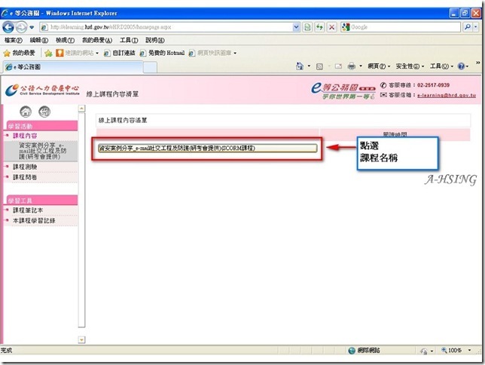The image size is (485, 365).
Task: Open the 工具(T) menu
Action: 129,40
